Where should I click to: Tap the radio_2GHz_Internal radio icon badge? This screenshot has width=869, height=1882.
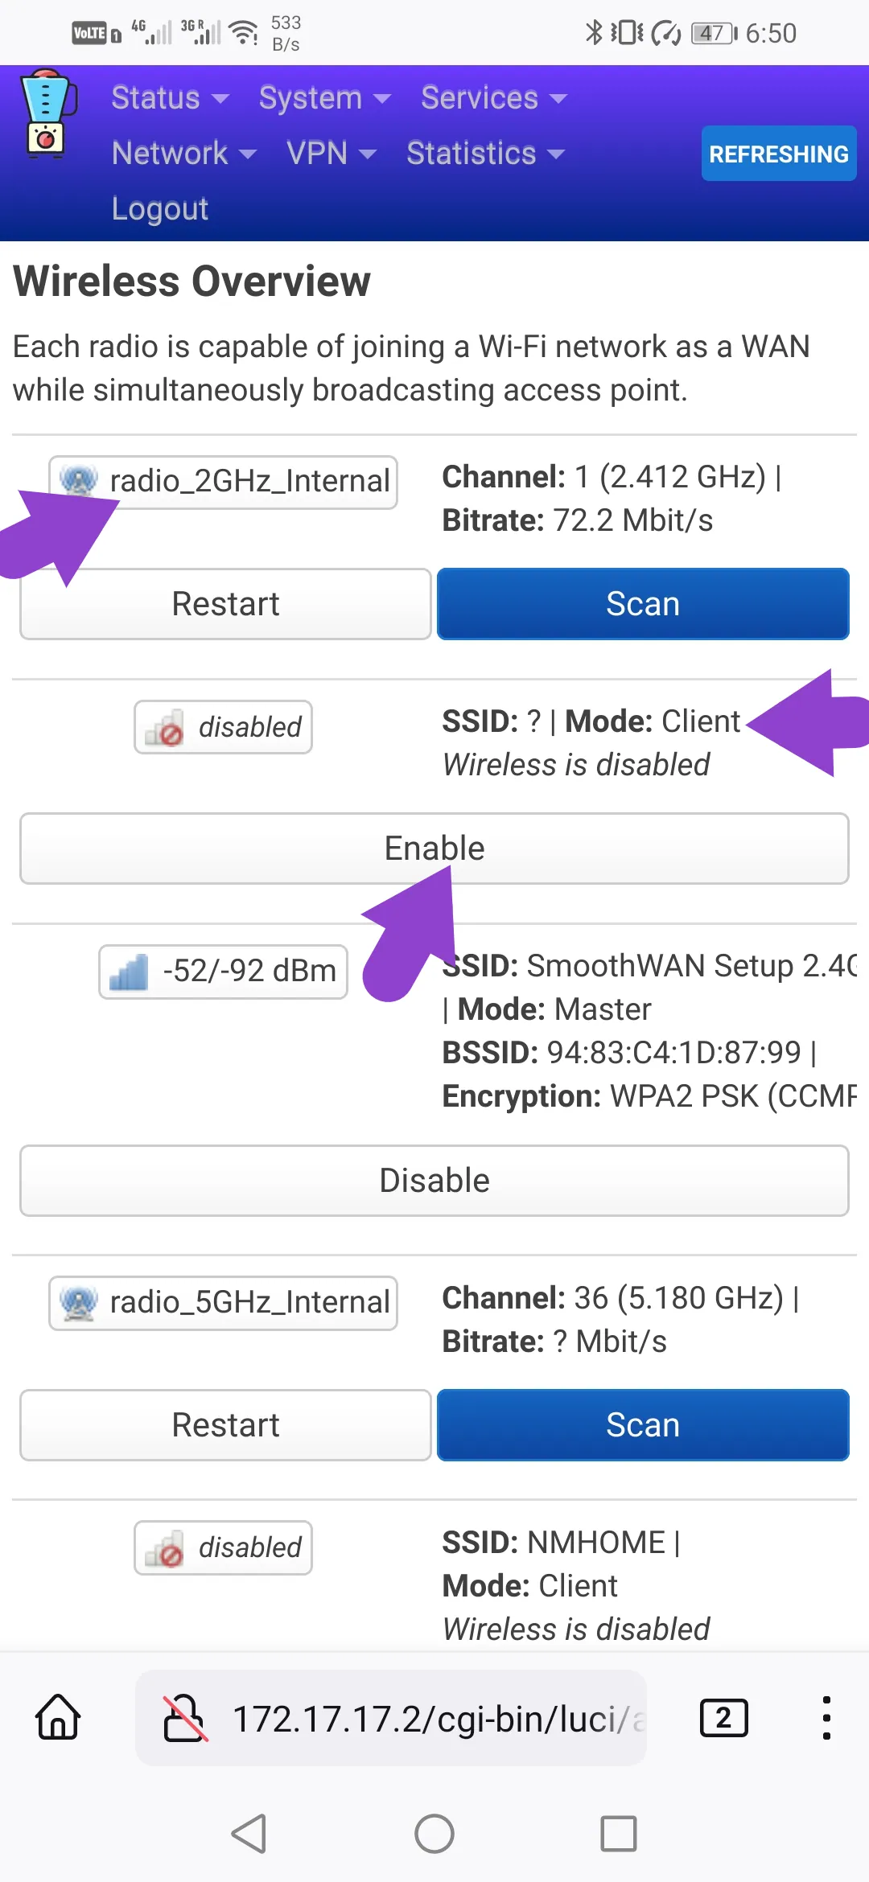[x=223, y=482]
